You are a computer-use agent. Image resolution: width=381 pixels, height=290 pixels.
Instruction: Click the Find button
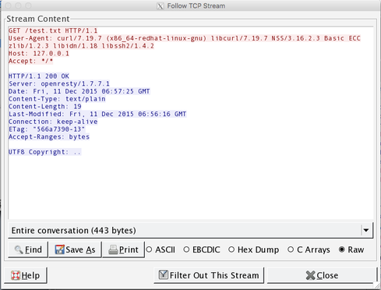click(28, 249)
